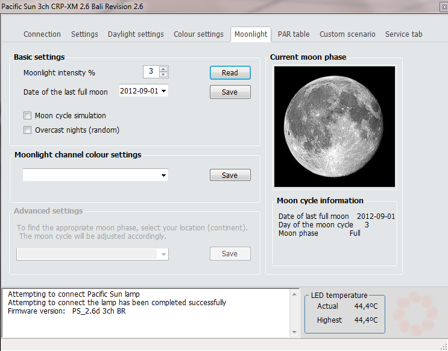Toggle Overcast nights (random) checkbox
Viewport: 448px width, 351px height.
tap(27, 130)
